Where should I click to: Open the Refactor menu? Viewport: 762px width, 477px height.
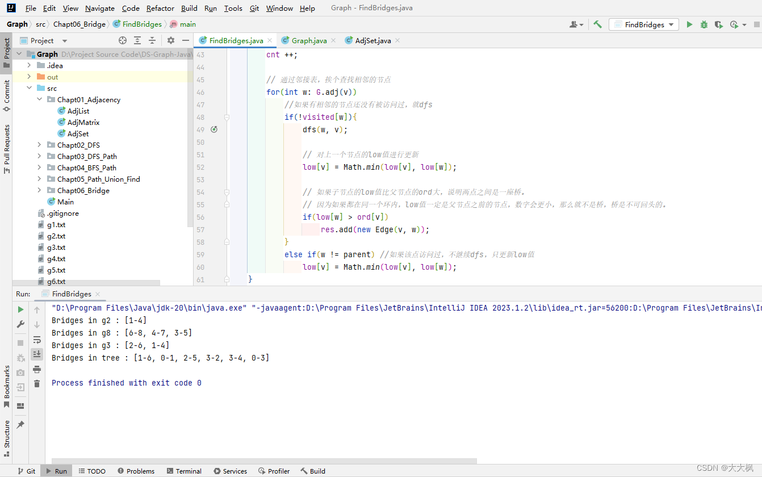click(x=160, y=8)
